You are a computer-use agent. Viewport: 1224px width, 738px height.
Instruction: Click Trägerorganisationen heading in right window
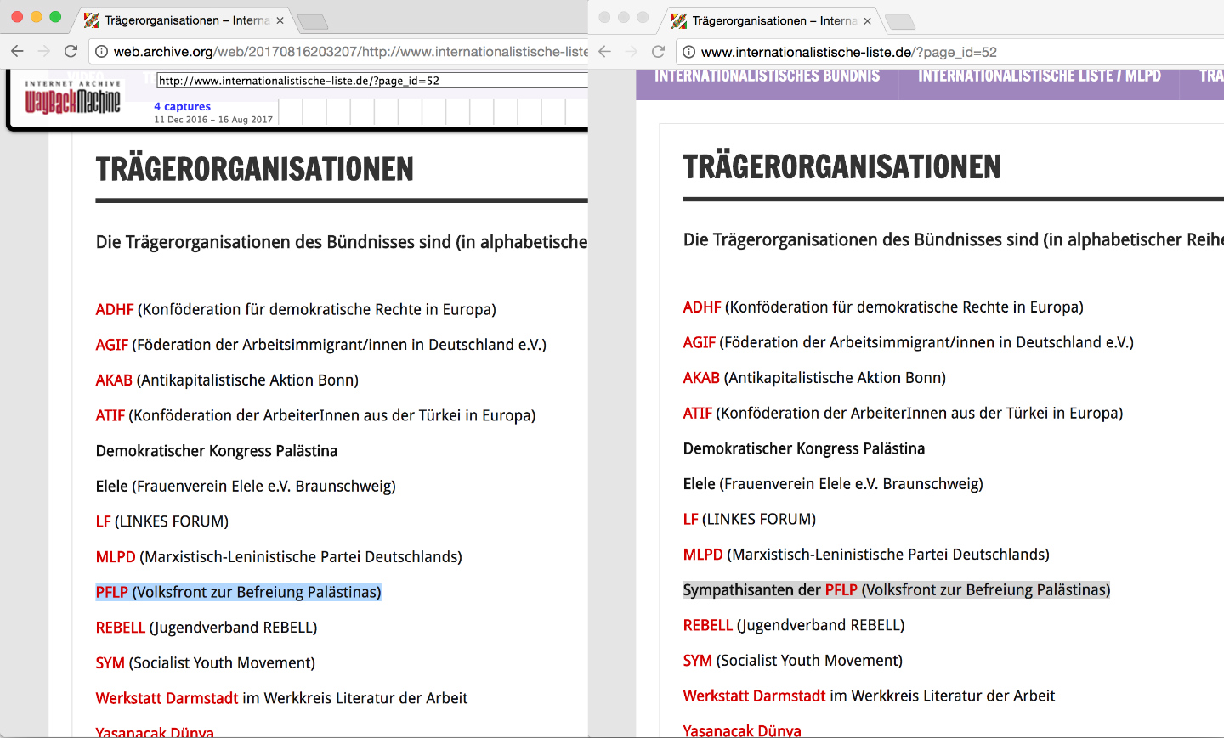tap(842, 166)
